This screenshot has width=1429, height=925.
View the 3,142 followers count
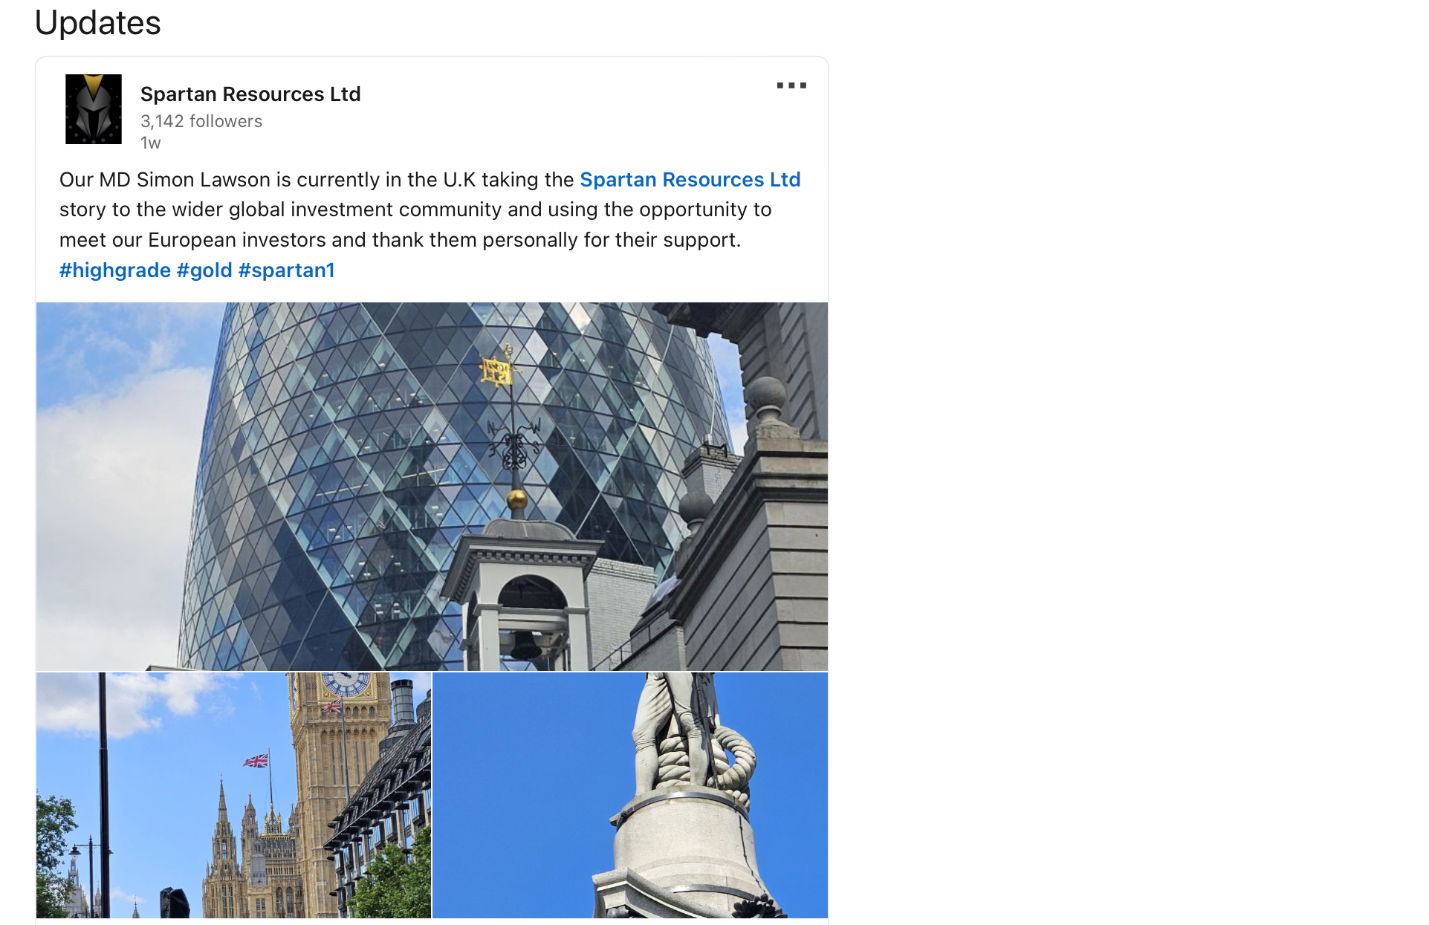pos(201,121)
